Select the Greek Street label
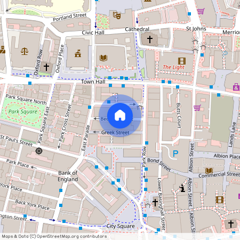Image resolution: width=240 pixels, height=240 pixels. (115, 132)
